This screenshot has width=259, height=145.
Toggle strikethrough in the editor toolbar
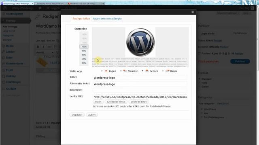point(49,47)
